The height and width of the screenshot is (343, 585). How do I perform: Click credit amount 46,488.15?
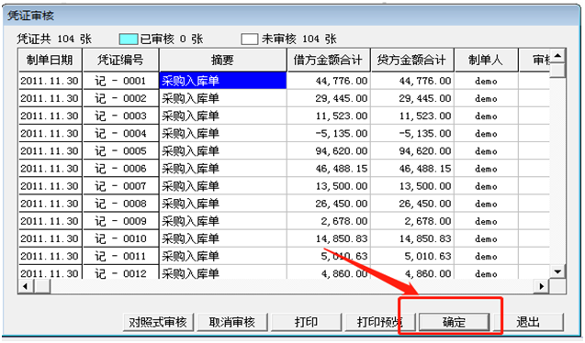point(425,169)
